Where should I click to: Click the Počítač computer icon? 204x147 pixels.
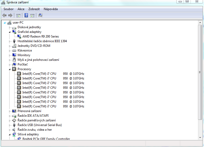[14, 64]
